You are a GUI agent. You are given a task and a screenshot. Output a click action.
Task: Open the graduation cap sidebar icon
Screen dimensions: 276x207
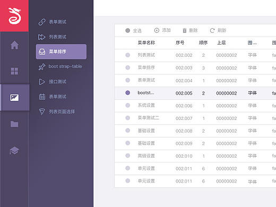pyautogui.click(x=14, y=151)
